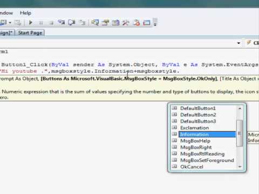The height and width of the screenshot is (194, 259).
Task: Switch to the Start Page tab
Action: pos(30,33)
